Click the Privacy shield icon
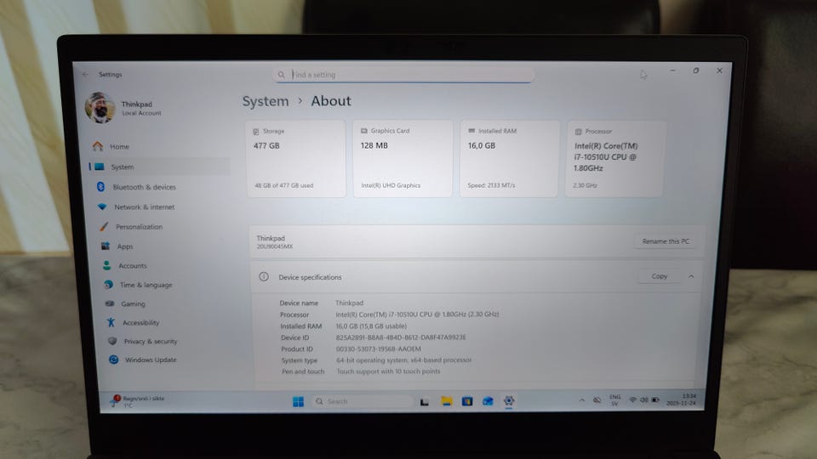The height and width of the screenshot is (459, 817). point(112,341)
